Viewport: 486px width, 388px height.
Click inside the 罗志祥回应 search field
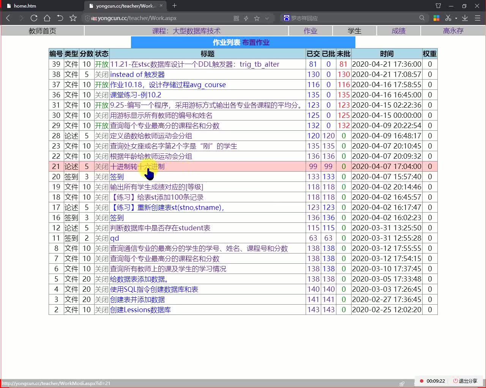342,18
